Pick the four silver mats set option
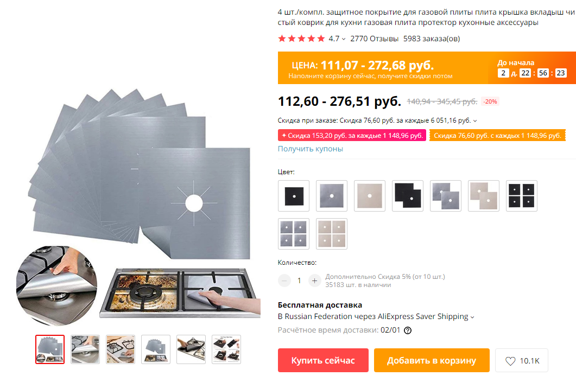The image size is (576, 376). pos(294,234)
